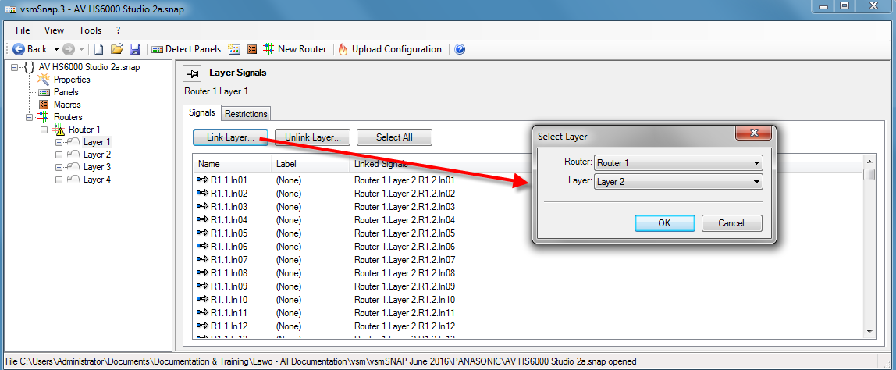
Task: Click the Unlink Layer button
Action: [x=312, y=137]
